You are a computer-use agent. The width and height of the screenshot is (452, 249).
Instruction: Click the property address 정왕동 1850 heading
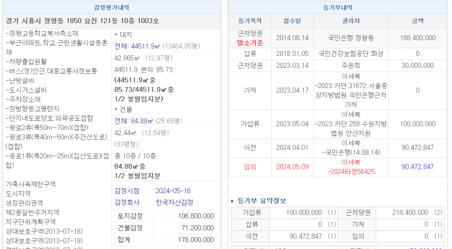coord(82,21)
